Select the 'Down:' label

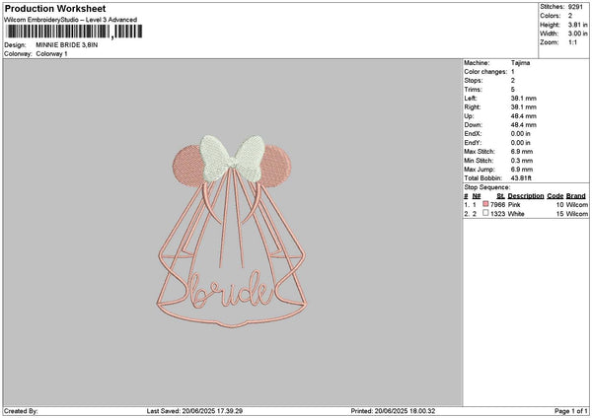coord(473,125)
